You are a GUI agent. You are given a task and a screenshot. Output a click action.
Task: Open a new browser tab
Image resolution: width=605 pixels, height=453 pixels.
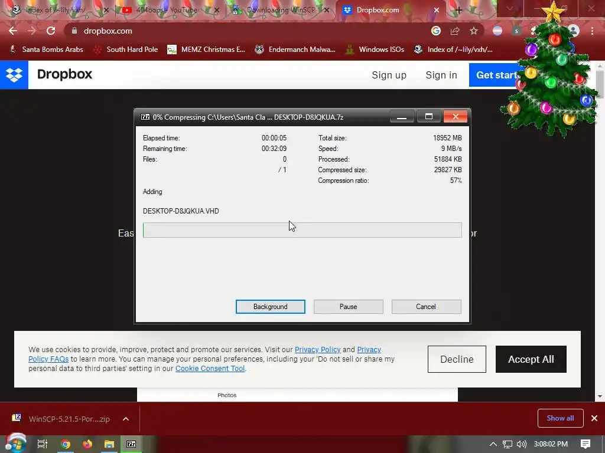click(458, 11)
